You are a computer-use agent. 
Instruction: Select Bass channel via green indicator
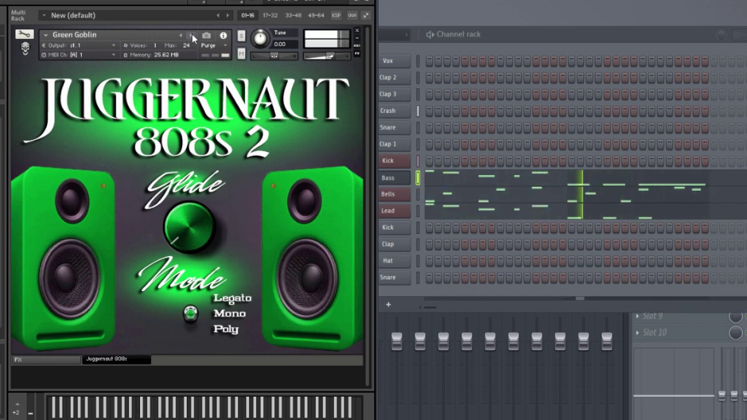click(418, 178)
